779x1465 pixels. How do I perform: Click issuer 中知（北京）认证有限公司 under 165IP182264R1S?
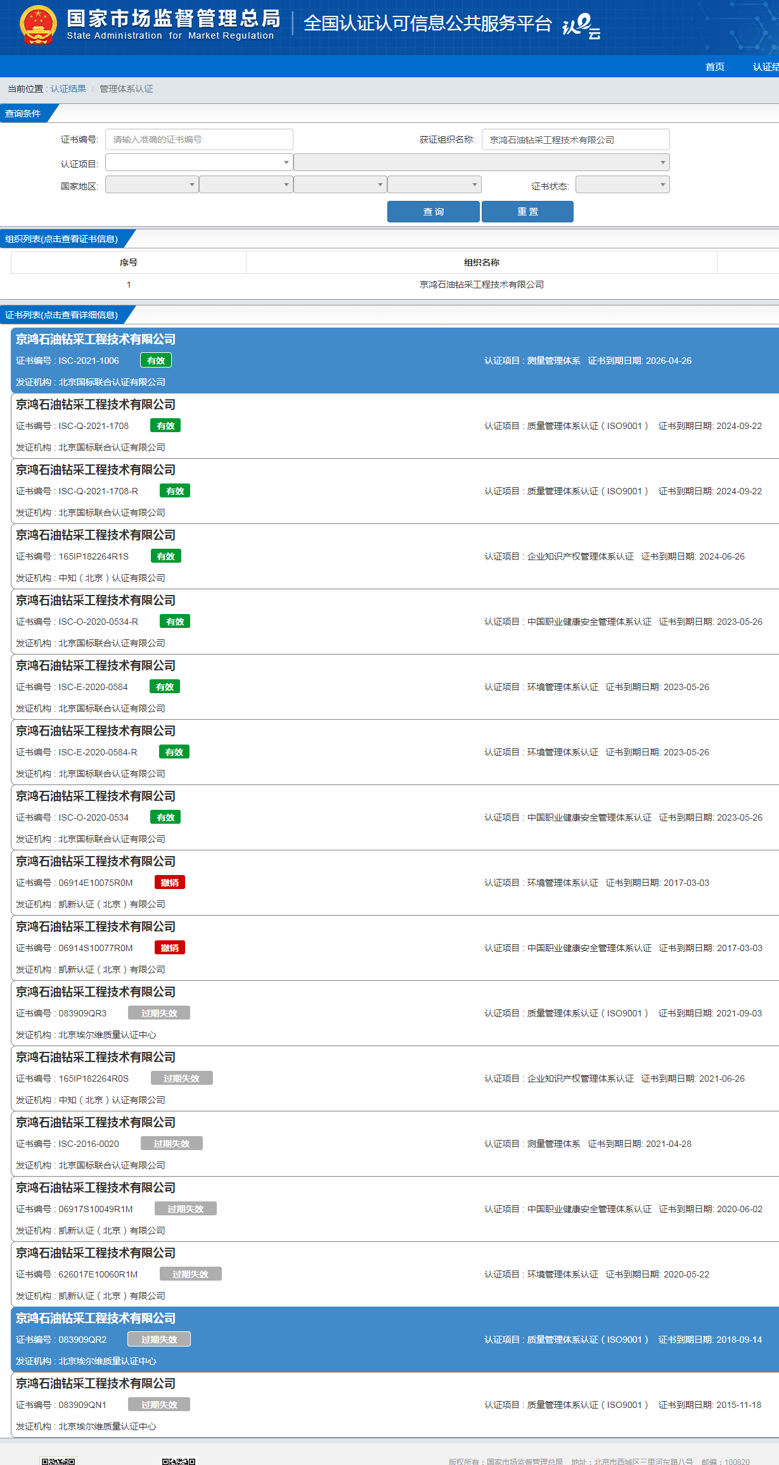112,578
